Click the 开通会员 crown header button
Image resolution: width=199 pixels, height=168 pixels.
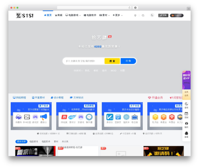pos(177,15)
